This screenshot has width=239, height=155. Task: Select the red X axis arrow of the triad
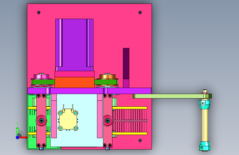click(x=23, y=137)
